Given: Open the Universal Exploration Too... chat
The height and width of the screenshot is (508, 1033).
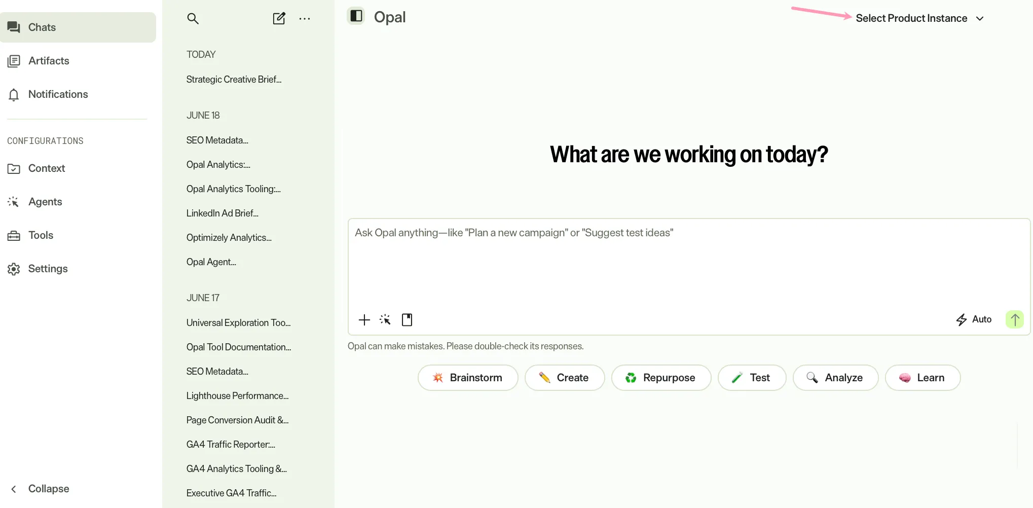Looking at the screenshot, I should 239,323.
